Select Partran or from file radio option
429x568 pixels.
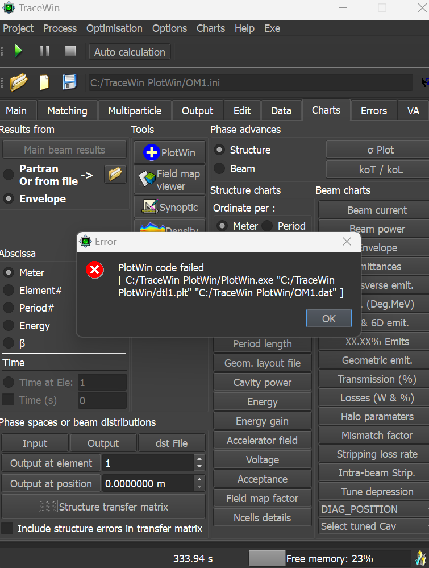coord(9,175)
